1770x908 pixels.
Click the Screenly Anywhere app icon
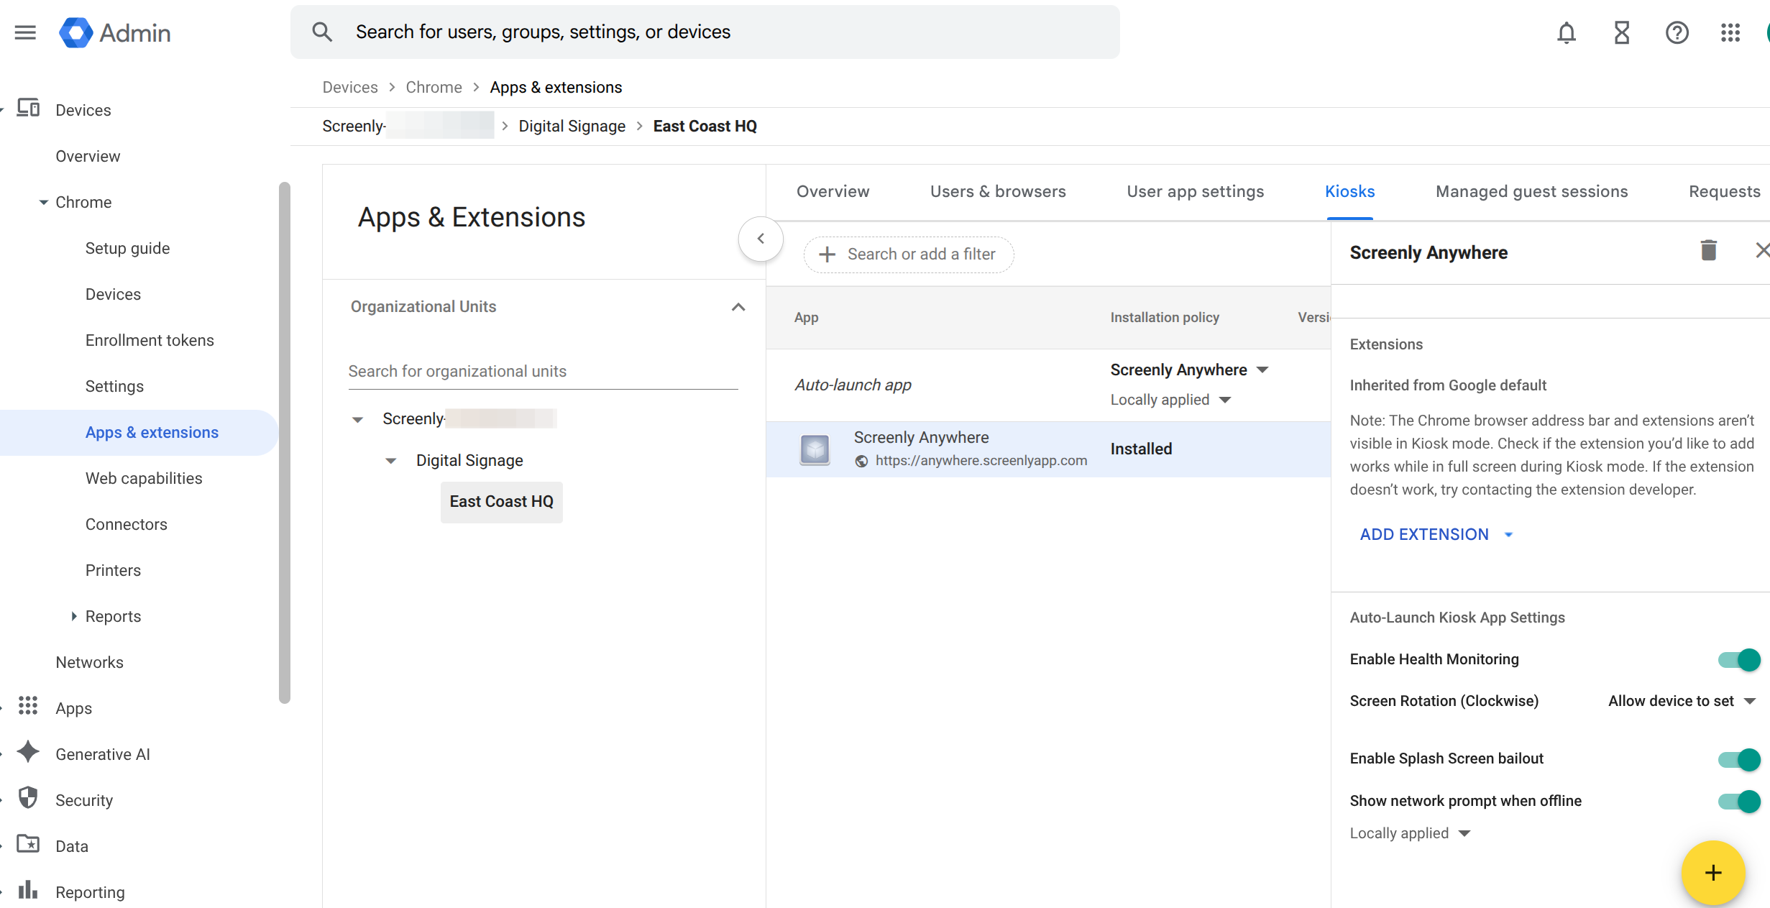(x=815, y=450)
